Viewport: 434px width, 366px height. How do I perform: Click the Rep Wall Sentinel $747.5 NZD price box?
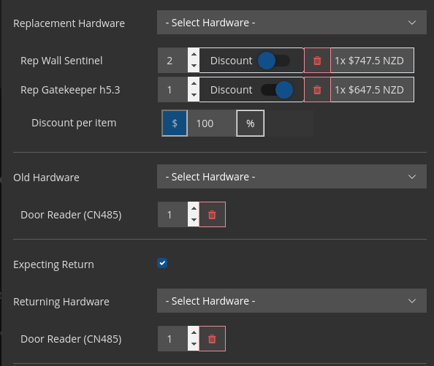tap(373, 61)
